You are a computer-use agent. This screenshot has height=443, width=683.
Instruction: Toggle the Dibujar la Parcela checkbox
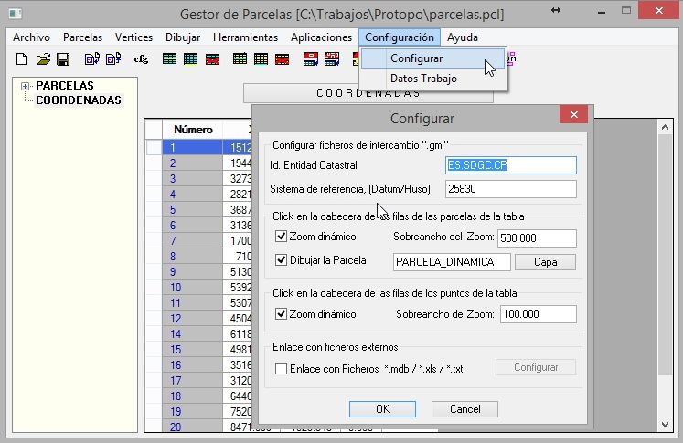pyautogui.click(x=281, y=260)
